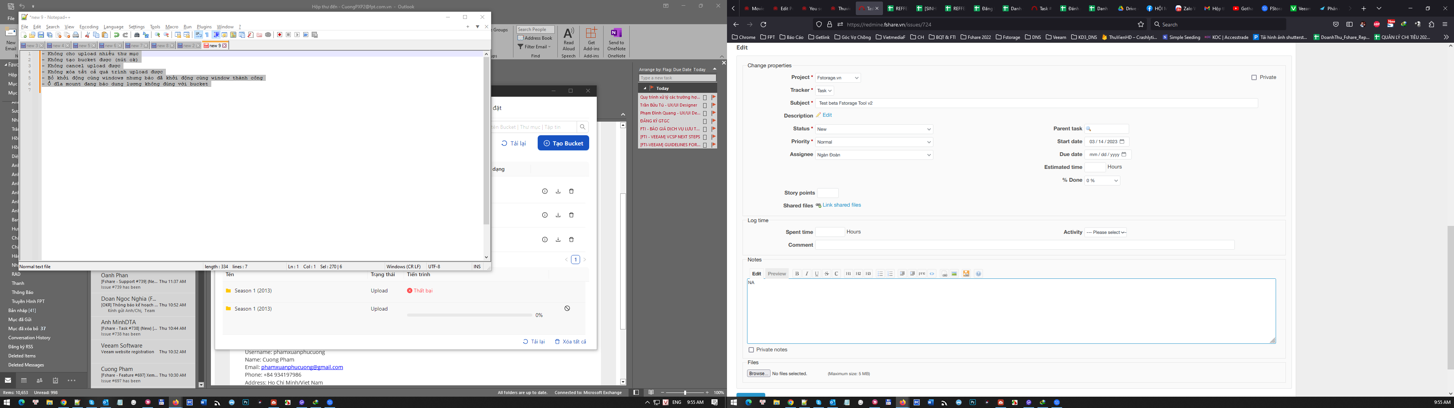Image resolution: width=1454 pixels, height=408 pixels.
Task: Click the Xóa tất cả link
Action: [571, 342]
